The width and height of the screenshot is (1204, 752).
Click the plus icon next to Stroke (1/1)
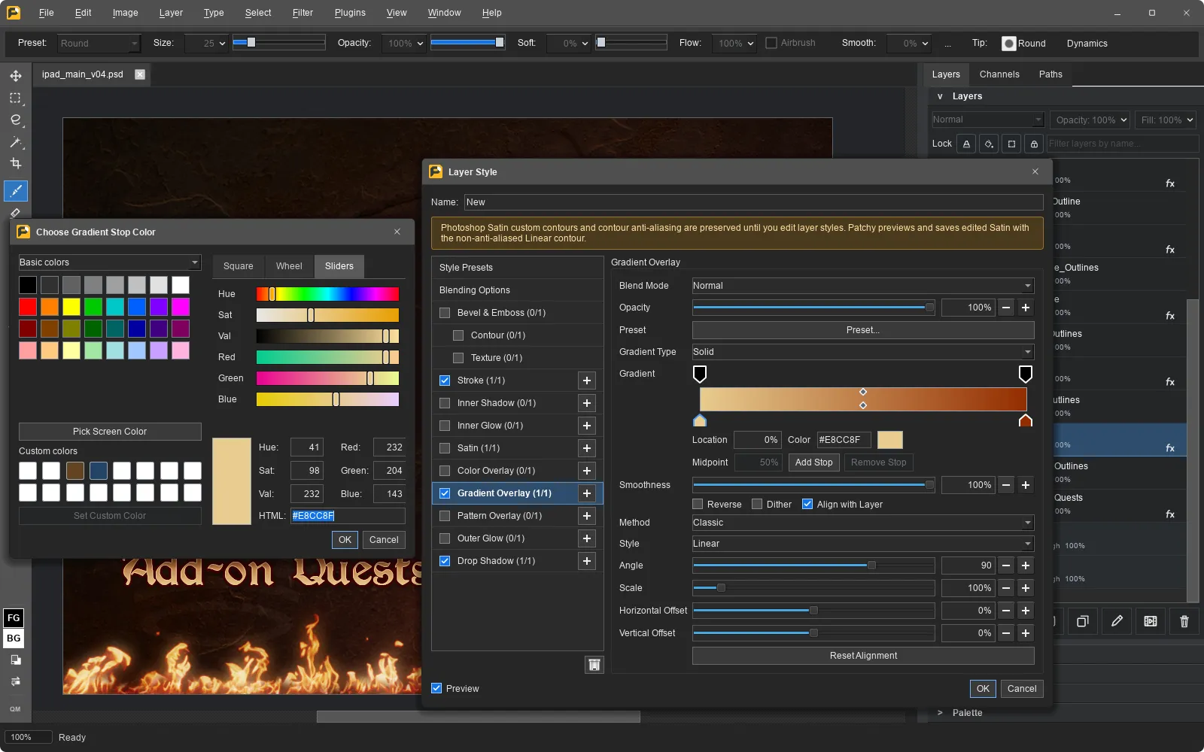click(587, 381)
